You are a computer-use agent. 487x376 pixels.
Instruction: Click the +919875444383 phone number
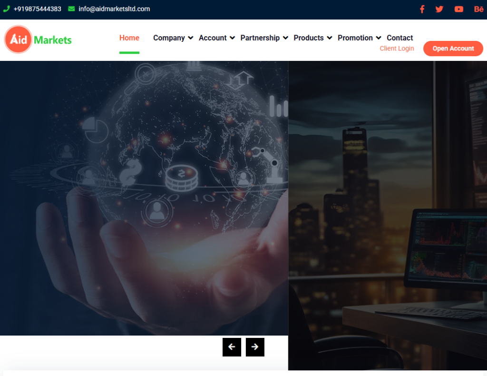(37, 9)
